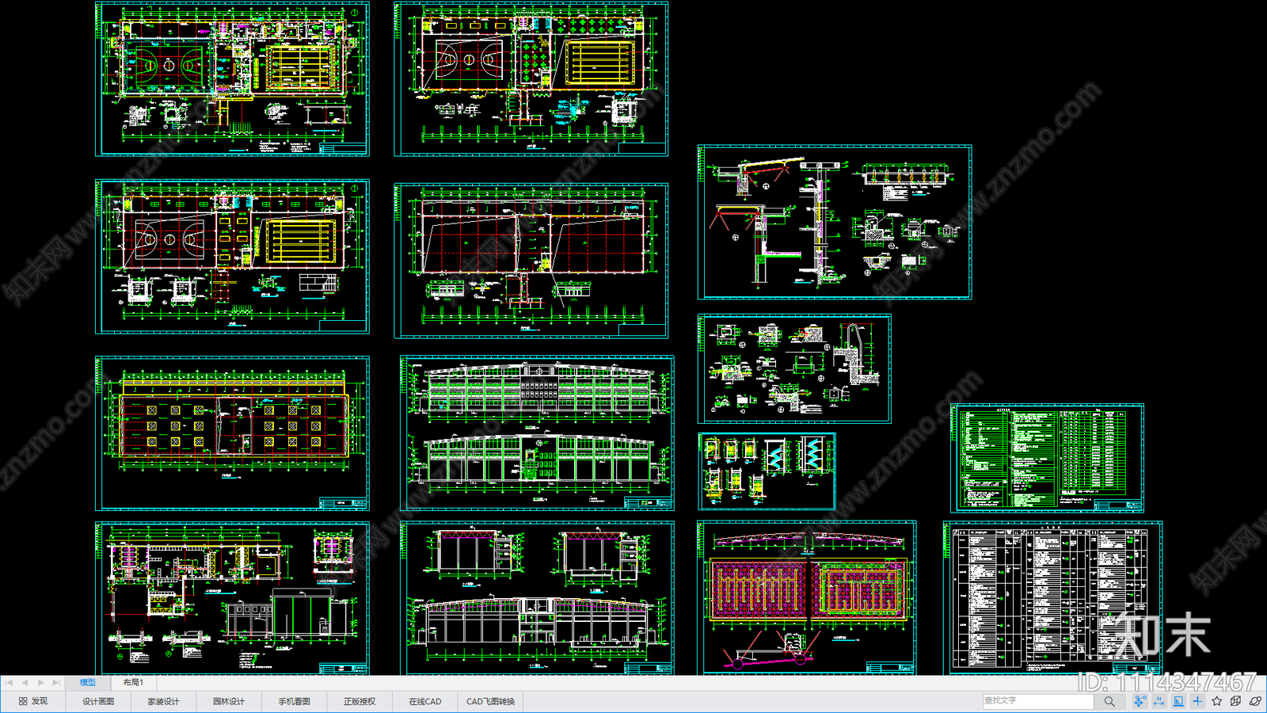Viewport: 1267px width, 713px height.
Task: Toggle the underlined drawing scale icon
Action: [1178, 701]
